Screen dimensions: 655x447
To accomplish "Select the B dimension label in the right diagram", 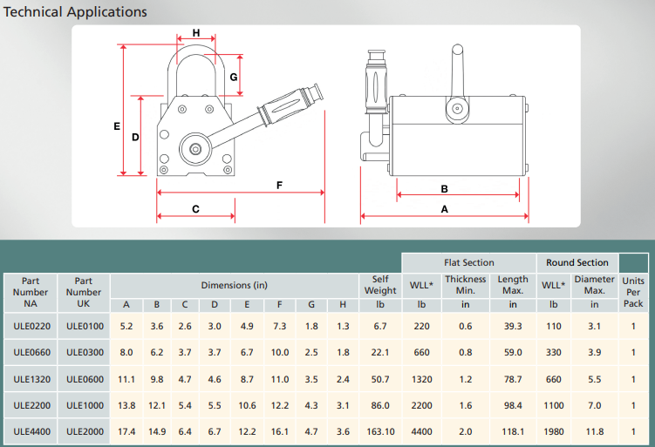I will click(444, 188).
